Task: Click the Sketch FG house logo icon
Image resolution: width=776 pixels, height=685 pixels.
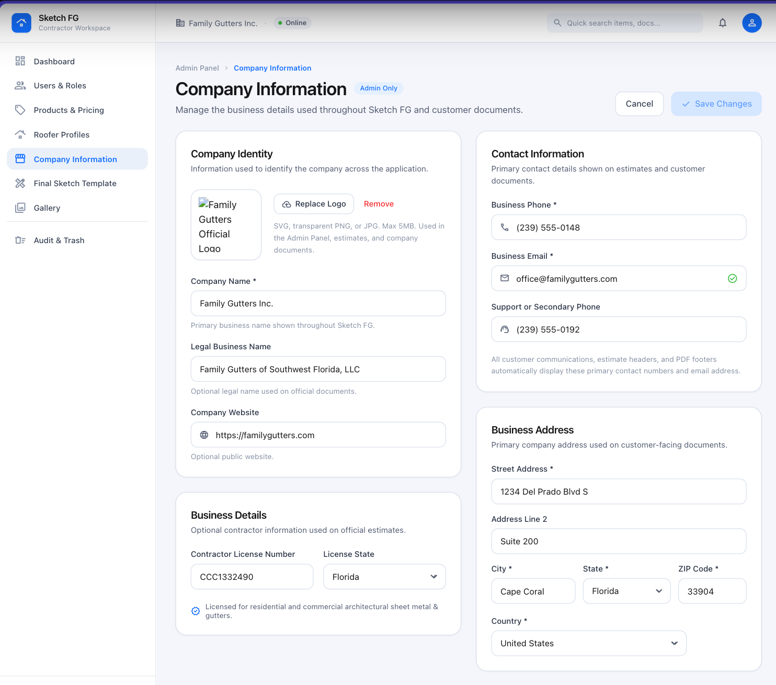Action: tap(21, 23)
